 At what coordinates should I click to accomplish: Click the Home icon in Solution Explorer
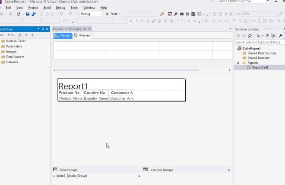250,36
